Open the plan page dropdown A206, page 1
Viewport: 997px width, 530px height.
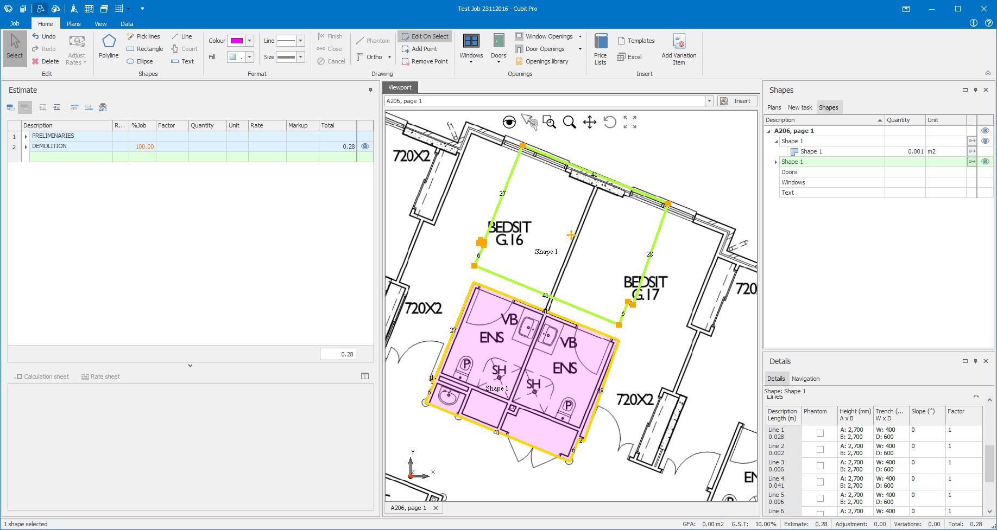[x=709, y=101]
